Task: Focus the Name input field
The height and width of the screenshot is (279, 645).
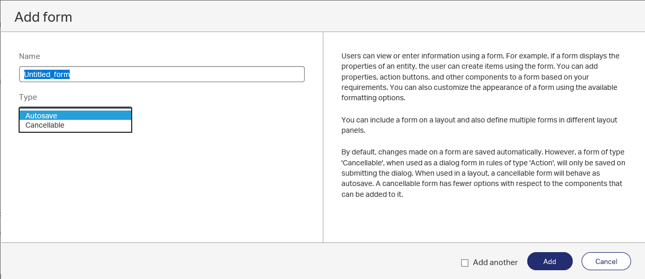Action: pyautogui.click(x=162, y=74)
